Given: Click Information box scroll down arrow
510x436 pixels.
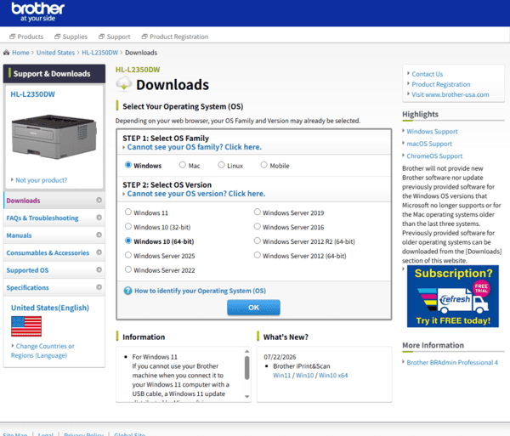Looking at the screenshot, I should [x=246, y=396].
